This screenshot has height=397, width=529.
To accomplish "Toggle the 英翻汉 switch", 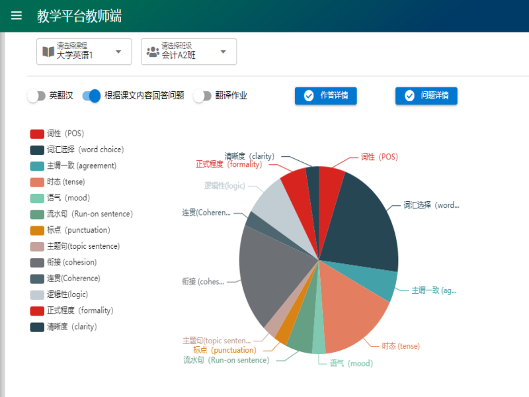I will tap(36, 96).
